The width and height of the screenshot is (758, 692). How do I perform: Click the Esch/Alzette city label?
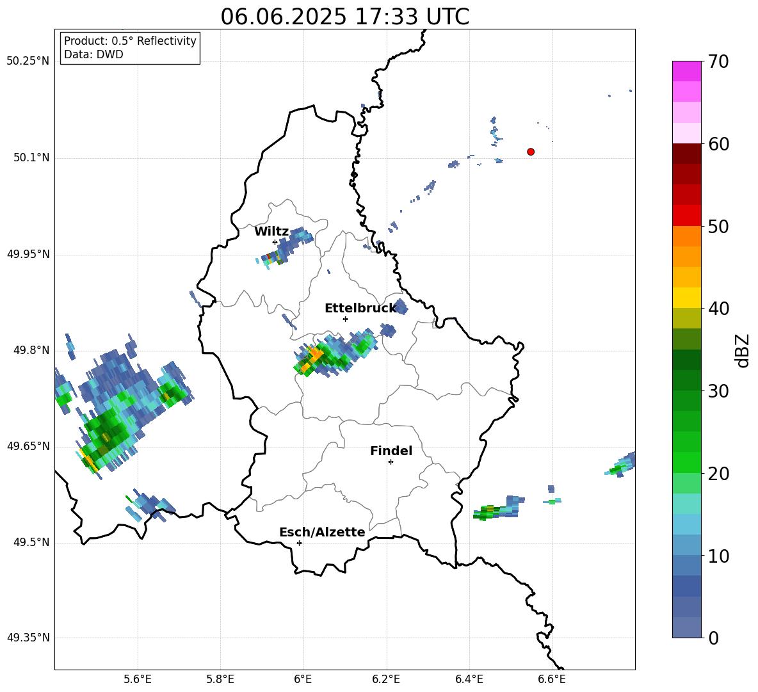[322, 533]
